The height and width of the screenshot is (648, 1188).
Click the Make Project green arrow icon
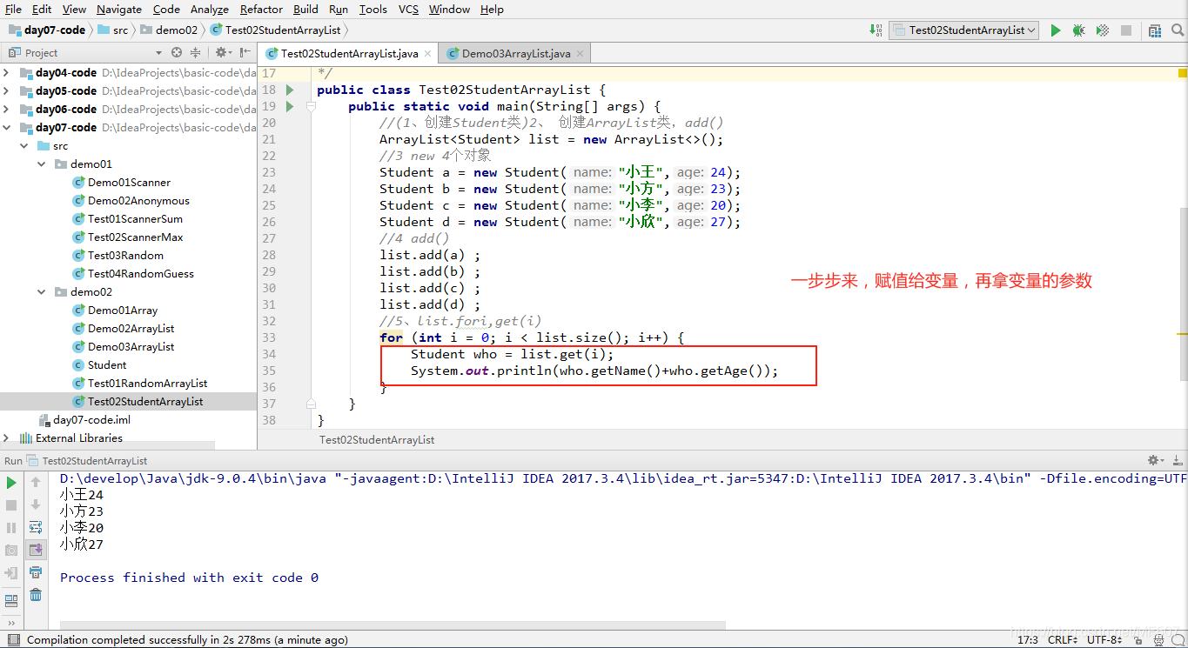pyautogui.click(x=876, y=30)
